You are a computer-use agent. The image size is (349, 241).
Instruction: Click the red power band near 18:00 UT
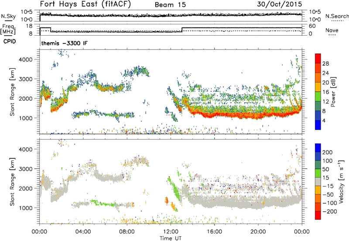[236, 115]
